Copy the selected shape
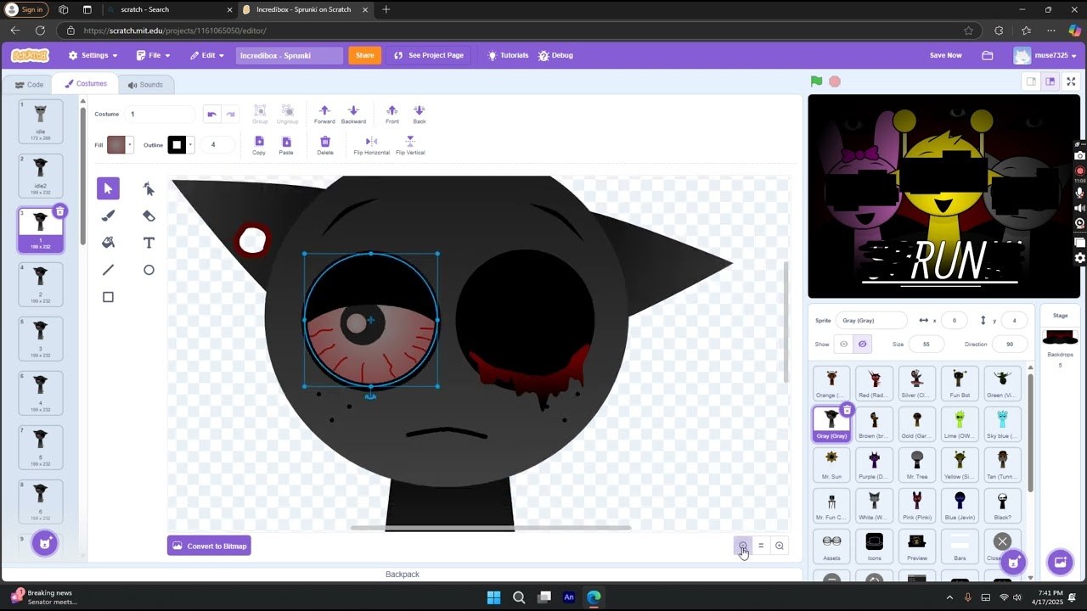This screenshot has height=611, width=1087. (259, 145)
